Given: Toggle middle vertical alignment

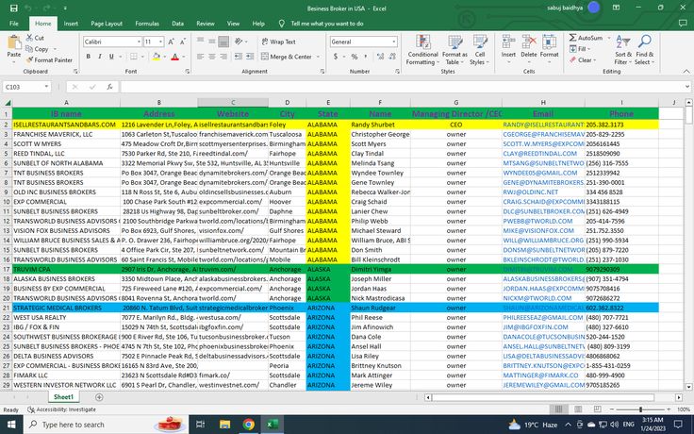Looking at the screenshot, I should coord(212,42).
